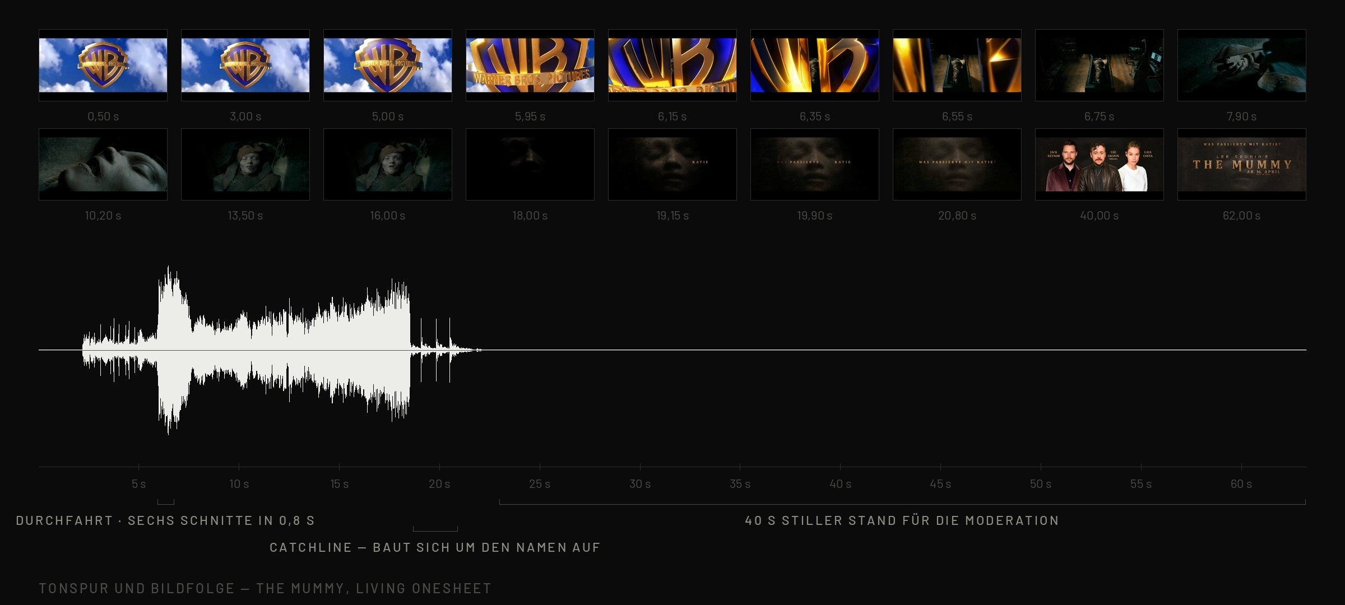Image resolution: width=1345 pixels, height=605 pixels.
Task: Select the 40 s stiller Stand annotation
Action: (902, 520)
